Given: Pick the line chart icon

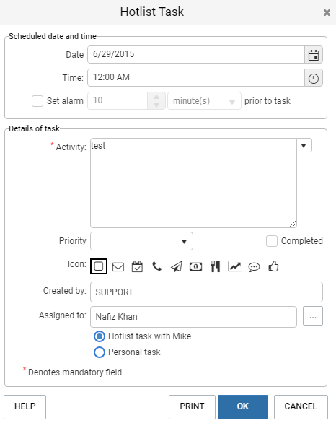Looking at the screenshot, I should tap(234, 266).
